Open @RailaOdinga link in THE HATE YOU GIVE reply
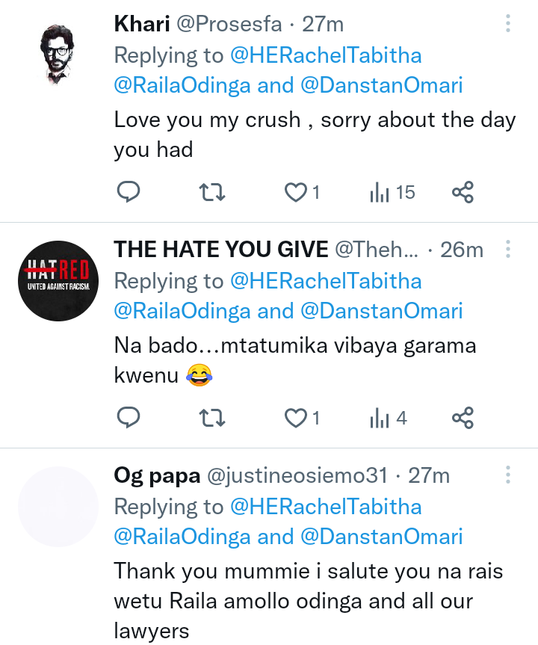538x645 pixels. tap(182, 312)
